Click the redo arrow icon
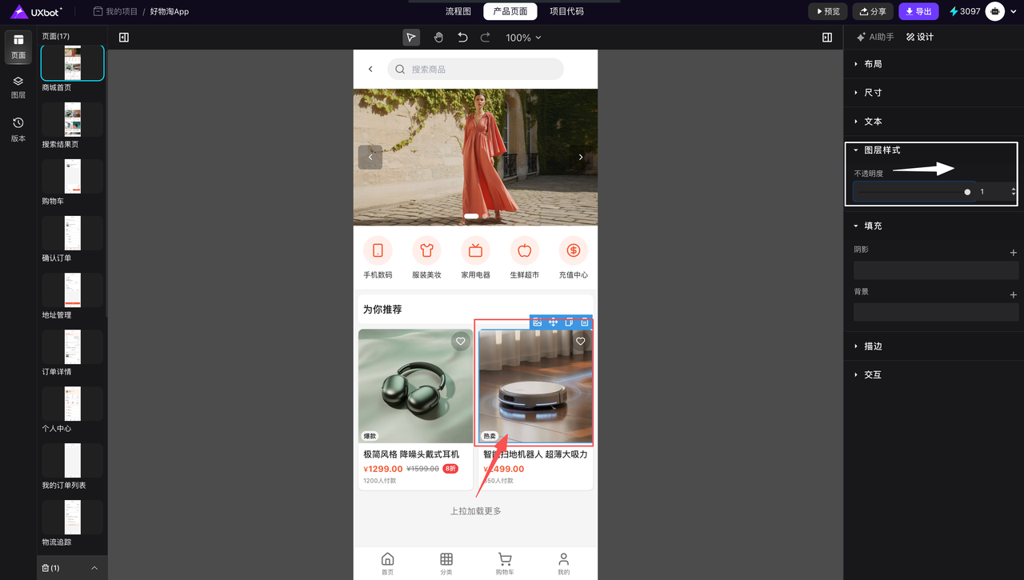1024x580 pixels. [x=486, y=38]
